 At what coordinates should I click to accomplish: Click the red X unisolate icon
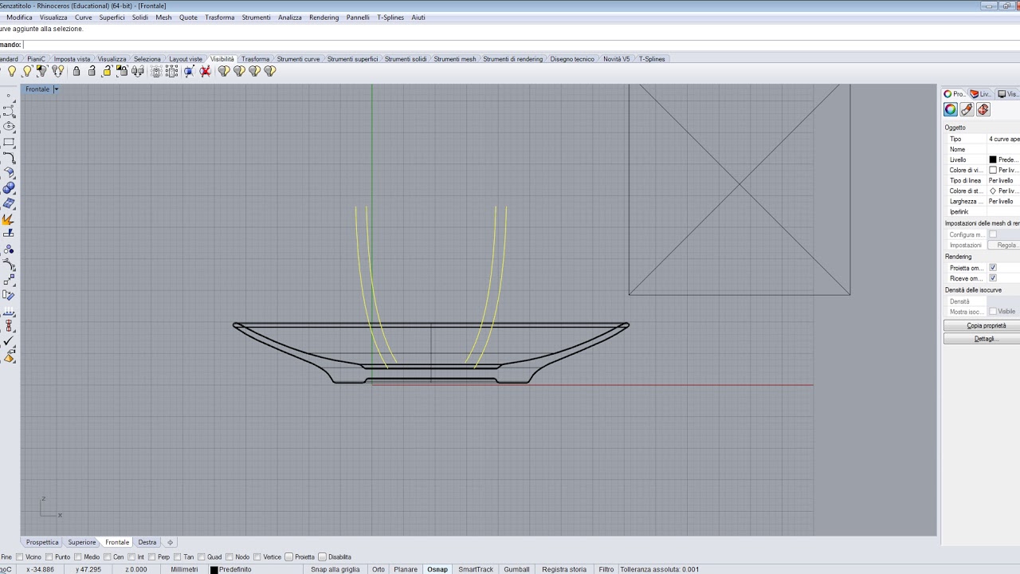coord(205,71)
